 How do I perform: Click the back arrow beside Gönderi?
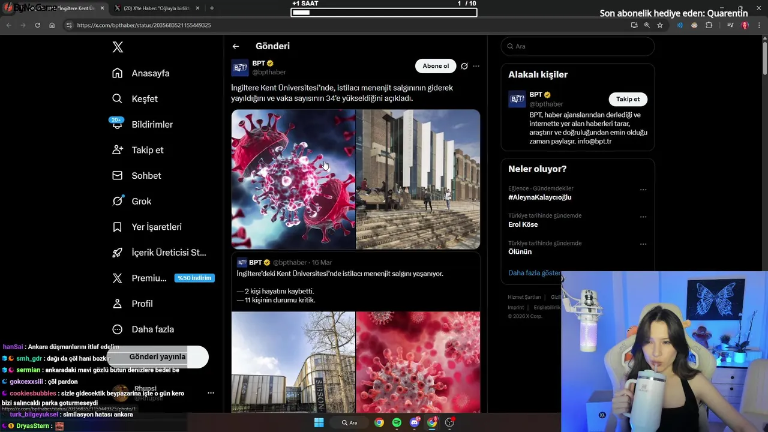point(236,46)
